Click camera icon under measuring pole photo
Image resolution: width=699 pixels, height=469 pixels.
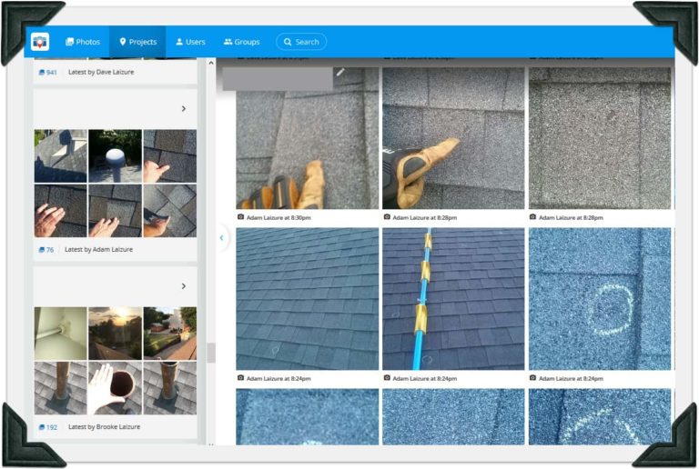[387, 378]
